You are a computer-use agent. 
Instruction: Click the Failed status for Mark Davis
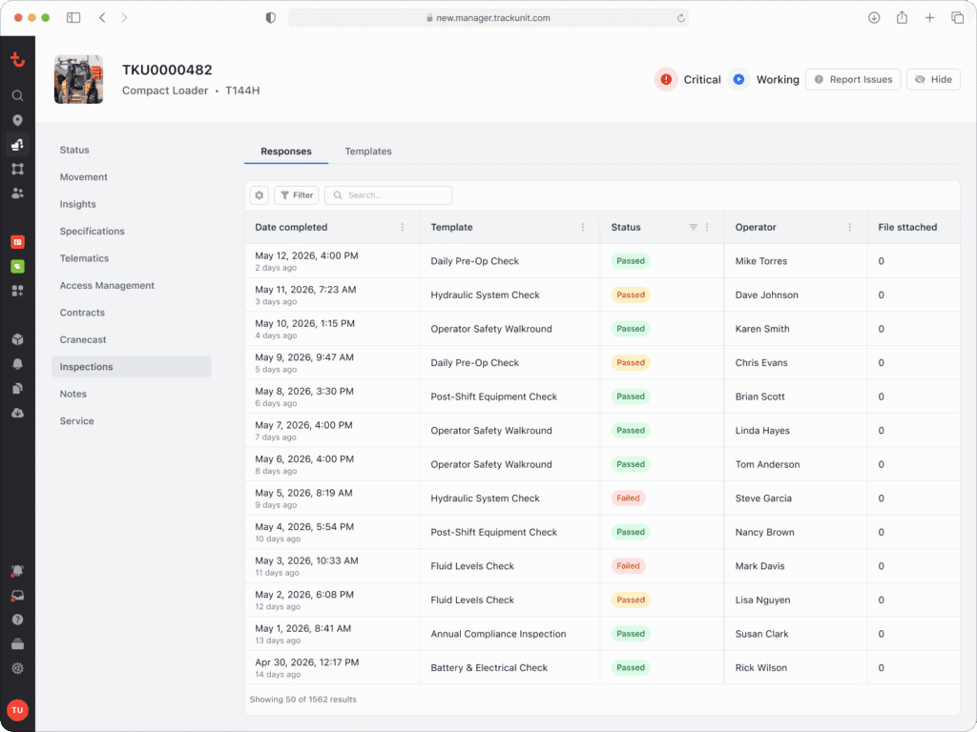(628, 566)
